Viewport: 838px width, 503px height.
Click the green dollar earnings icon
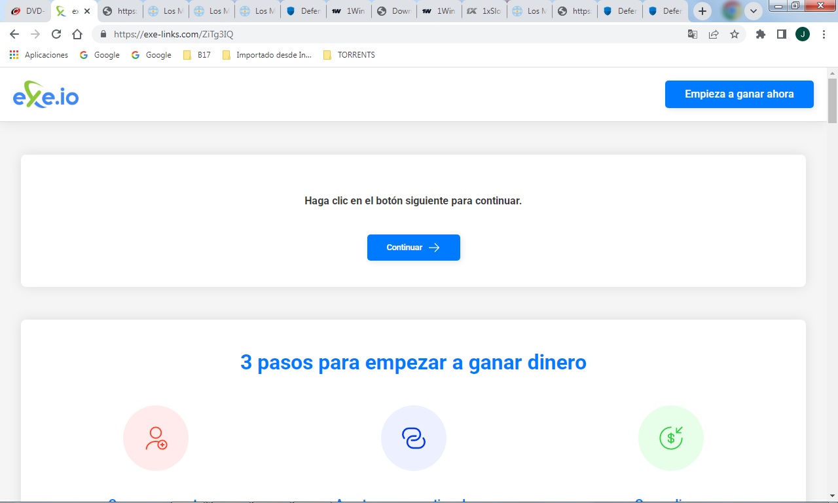coord(671,438)
